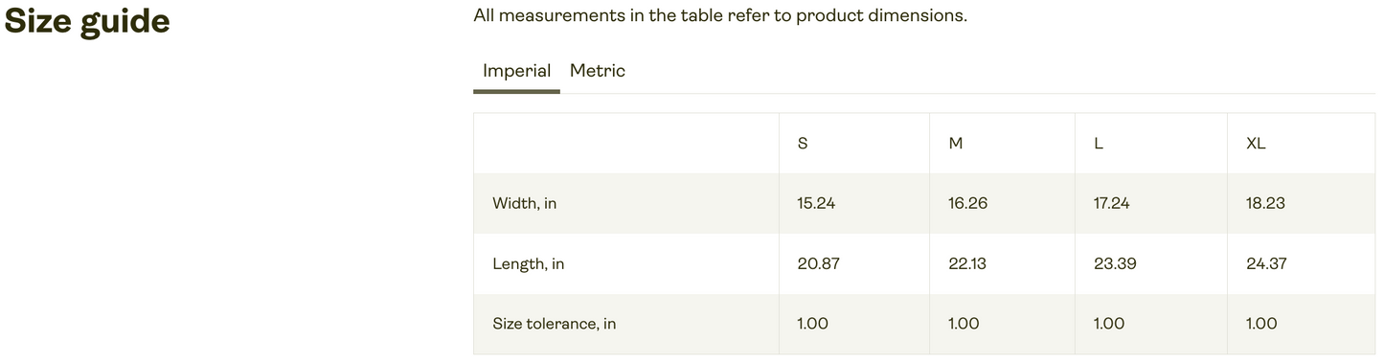The height and width of the screenshot is (363, 1384).
Task: Click the M size column header
Action: coord(955,144)
